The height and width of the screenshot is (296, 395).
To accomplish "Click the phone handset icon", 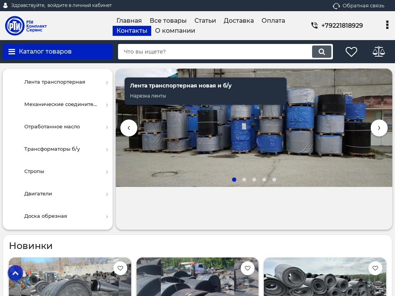I will (314, 25).
